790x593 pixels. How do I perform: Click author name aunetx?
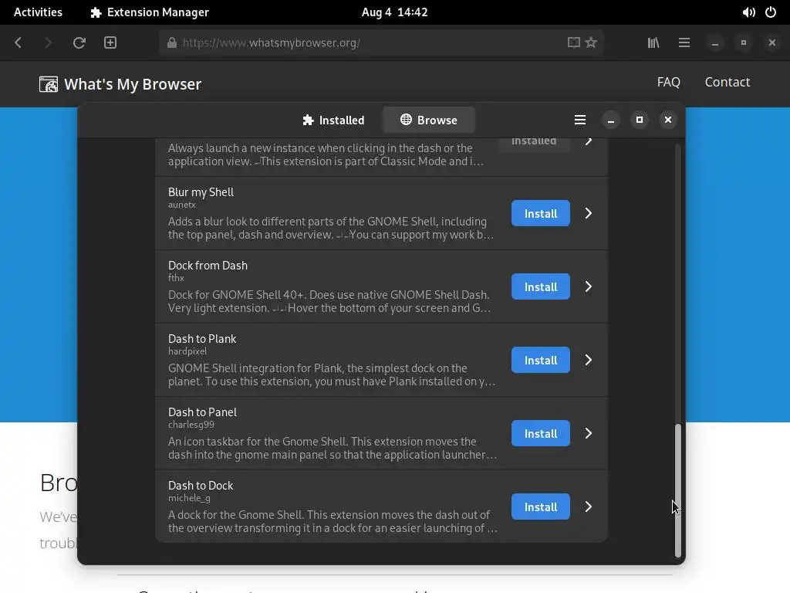pos(182,205)
